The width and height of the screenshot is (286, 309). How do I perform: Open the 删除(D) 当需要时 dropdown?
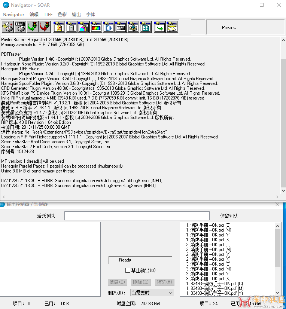pyautogui.click(x=152, y=293)
